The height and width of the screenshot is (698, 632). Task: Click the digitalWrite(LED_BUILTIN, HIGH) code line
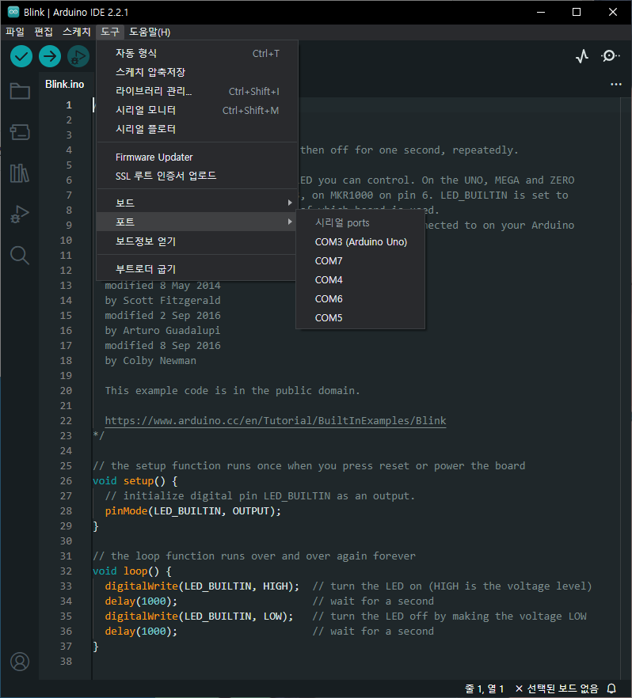click(202, 586)
